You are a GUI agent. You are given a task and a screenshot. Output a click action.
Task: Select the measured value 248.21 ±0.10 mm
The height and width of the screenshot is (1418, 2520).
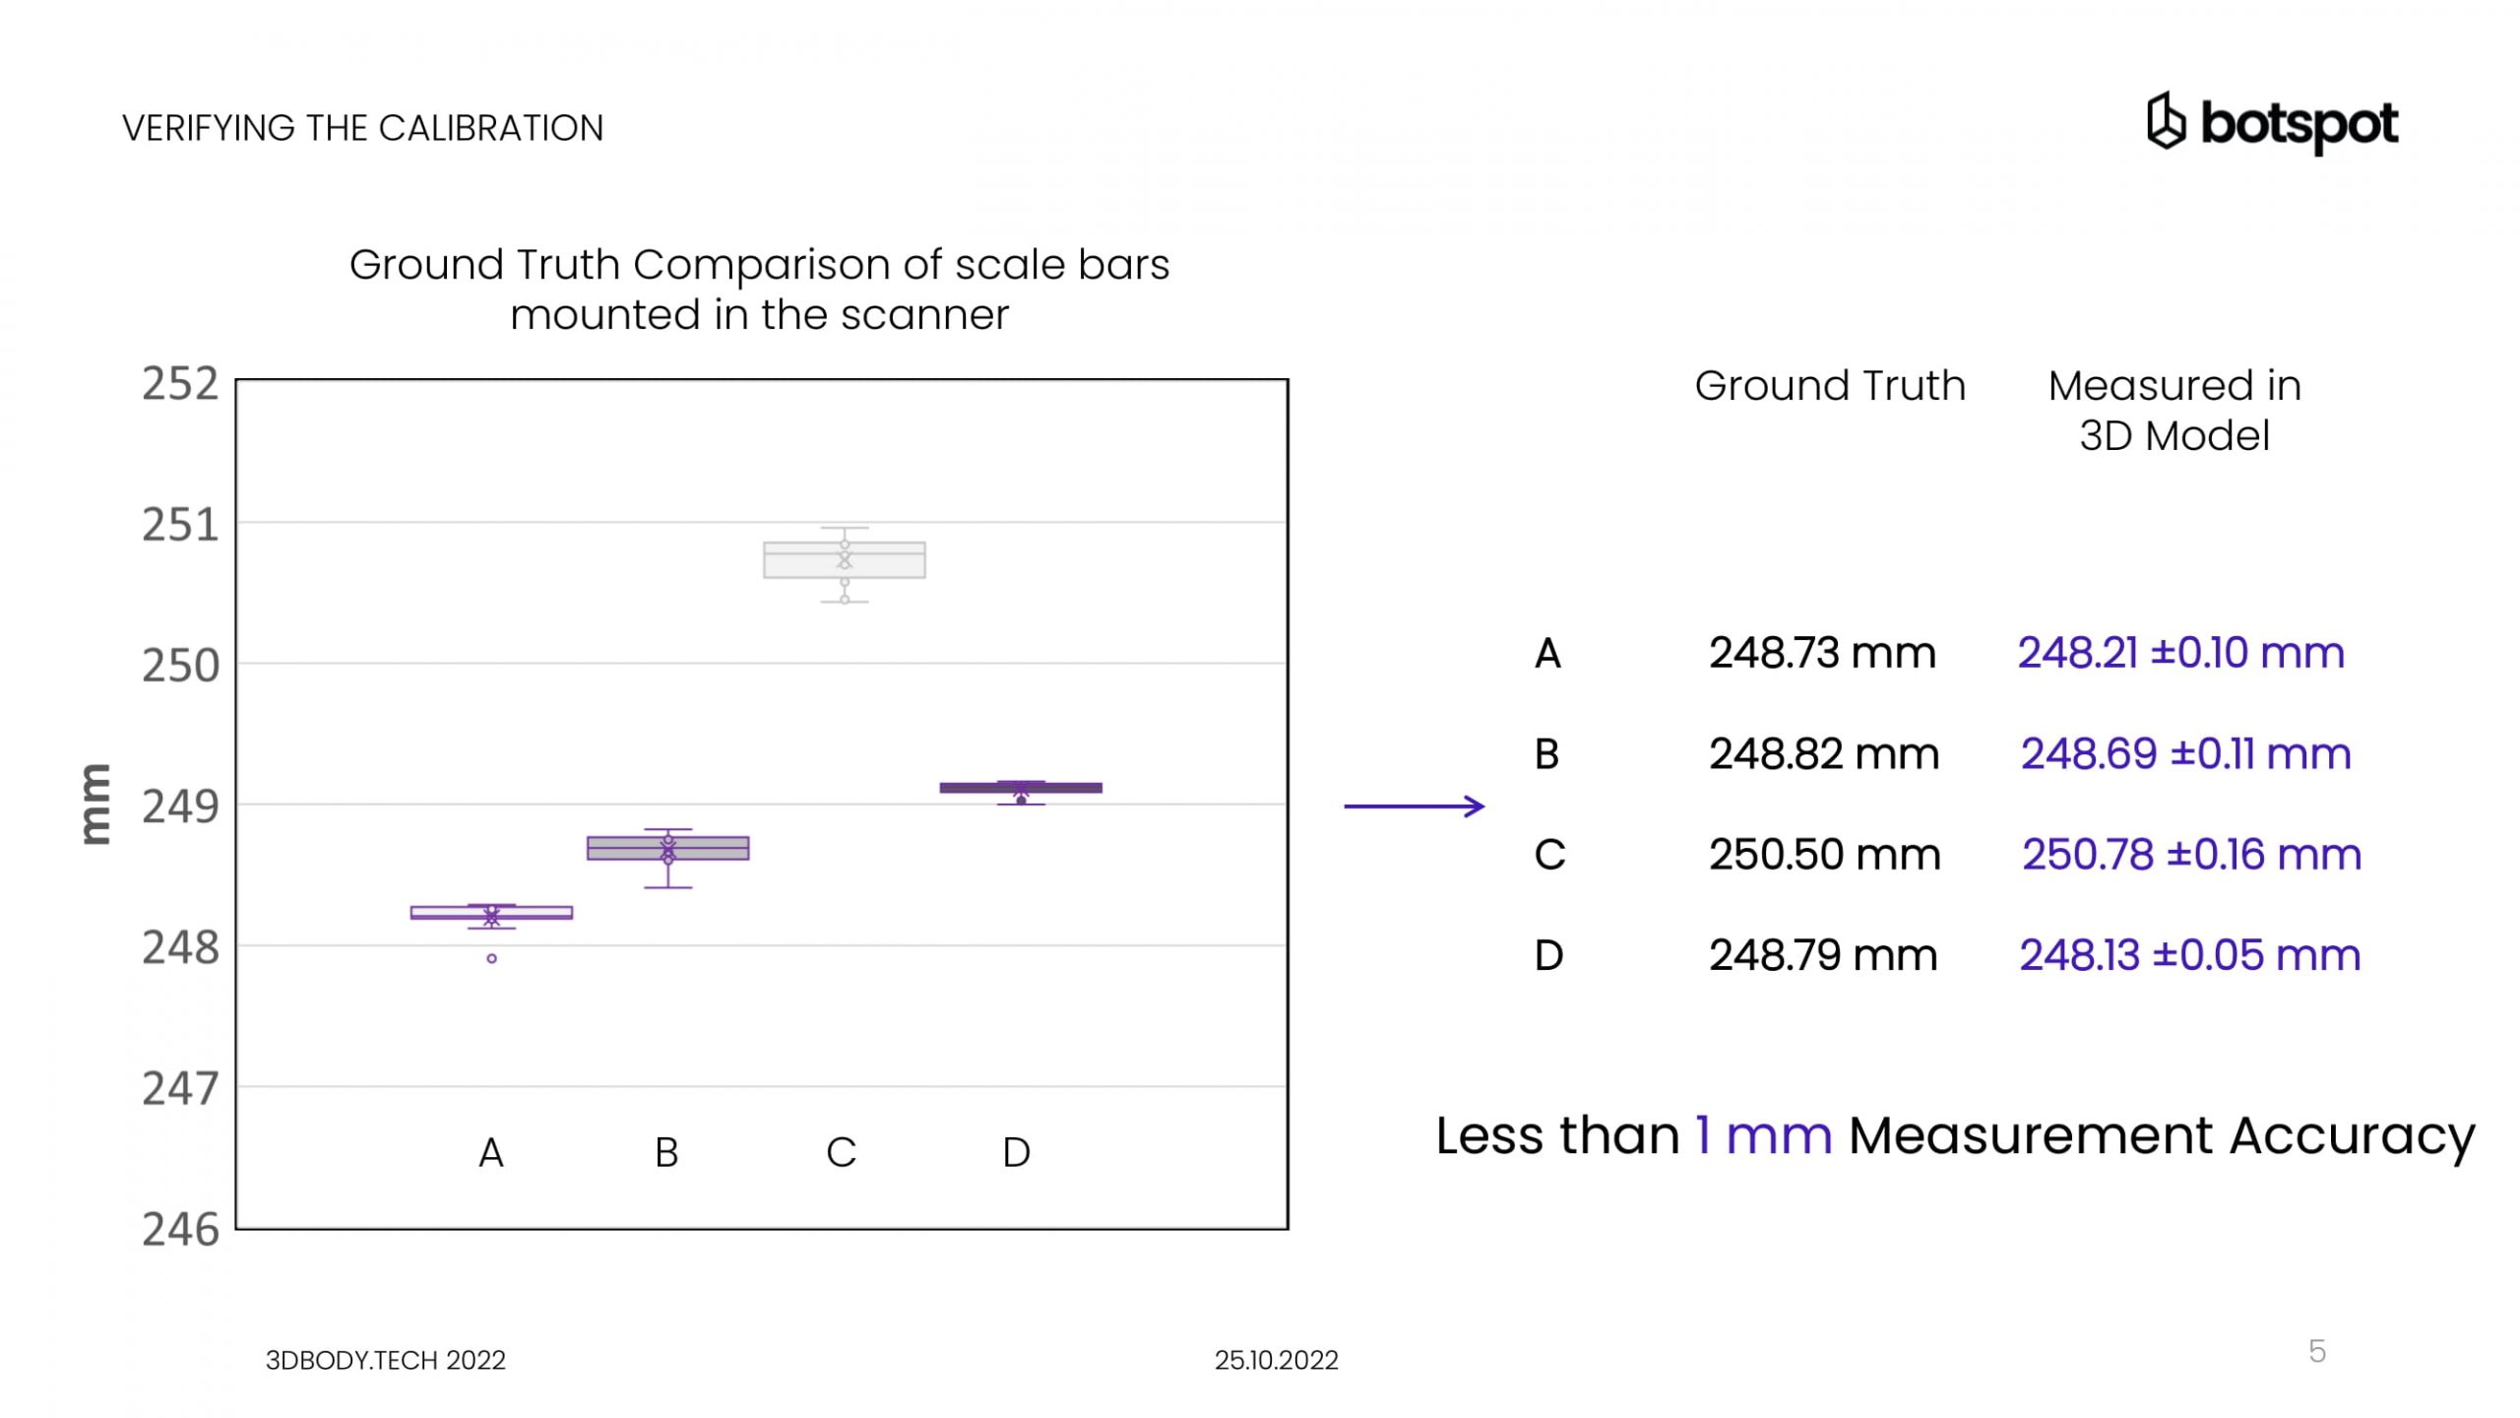pyautogui.click(x=2180, y=653)
